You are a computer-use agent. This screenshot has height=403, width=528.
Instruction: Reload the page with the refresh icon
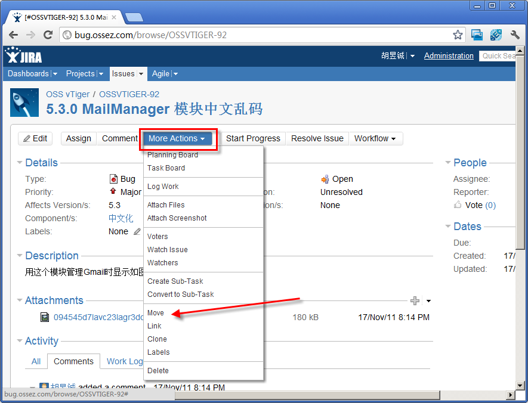coord(48,35)
